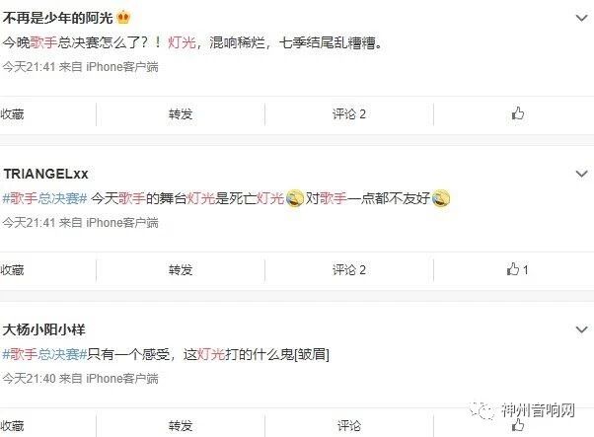The width and height of the screenshot is (594, 437).
Task: Click the timestamp 今天21:40 on third post
Action: (30, 378)
